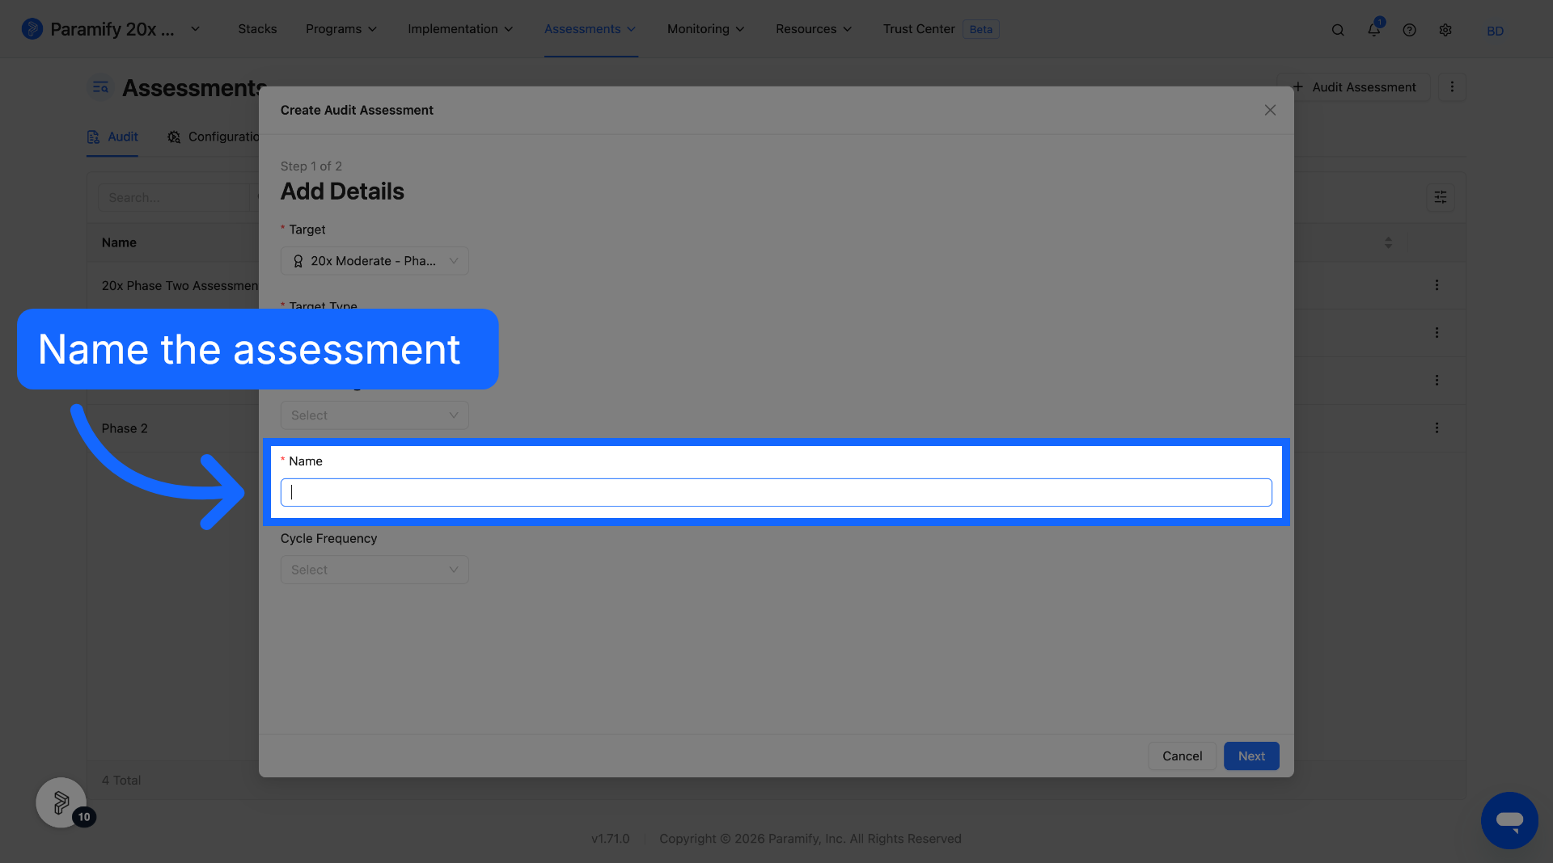Open the notifications bell
The image size is (1553, 863).
(1373, 29)
